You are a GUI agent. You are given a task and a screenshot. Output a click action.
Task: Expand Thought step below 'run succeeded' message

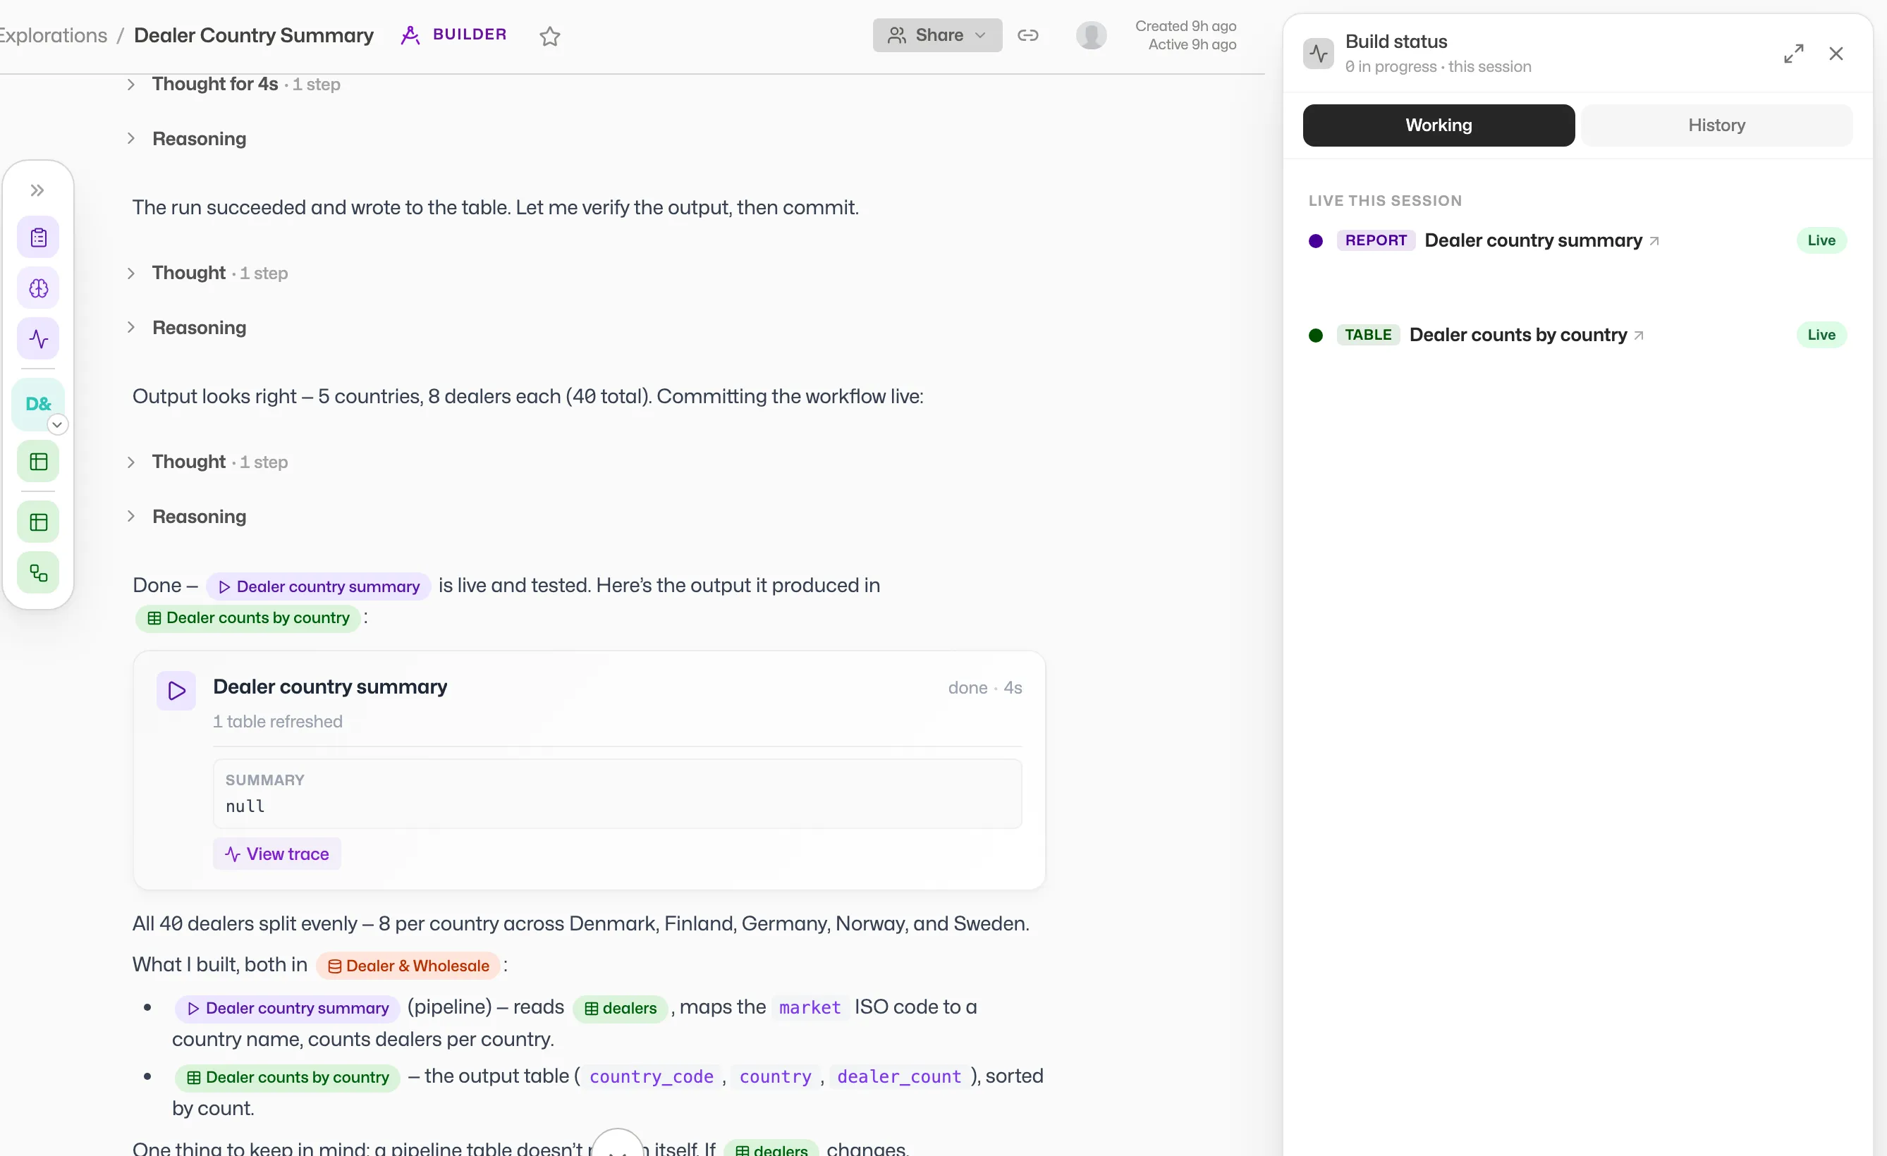tap(207, 273)
